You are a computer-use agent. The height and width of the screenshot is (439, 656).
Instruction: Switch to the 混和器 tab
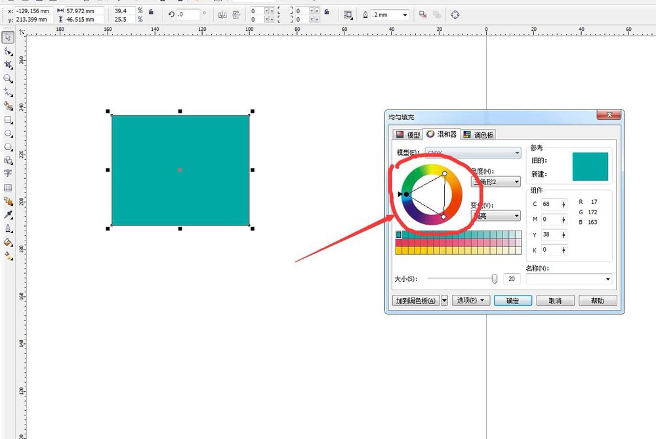coord(441,134)
